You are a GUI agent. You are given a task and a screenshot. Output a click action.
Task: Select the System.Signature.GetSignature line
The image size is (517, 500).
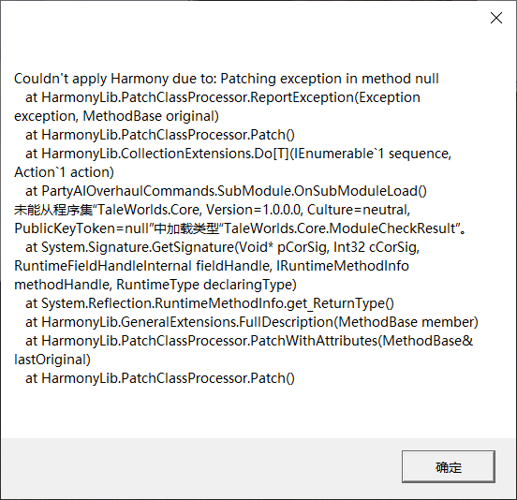[x=222, y=247]
